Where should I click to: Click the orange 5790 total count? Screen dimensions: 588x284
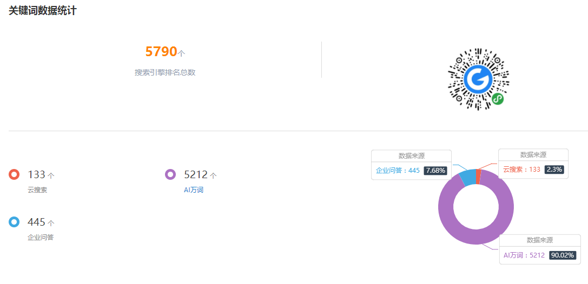click(161, 52)
